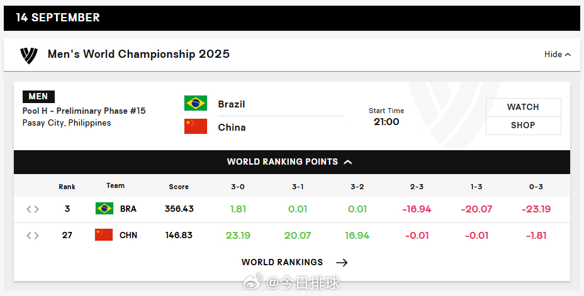Click the Volleyball World logo icon

[x=29, y=55]
